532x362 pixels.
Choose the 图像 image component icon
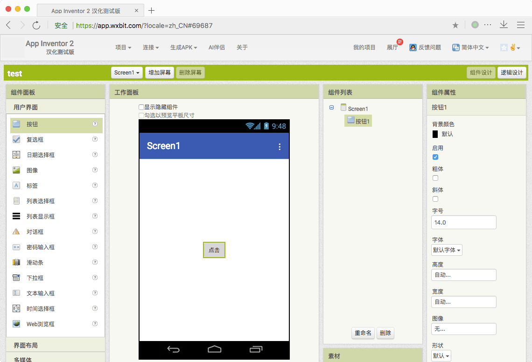(16, 170)
